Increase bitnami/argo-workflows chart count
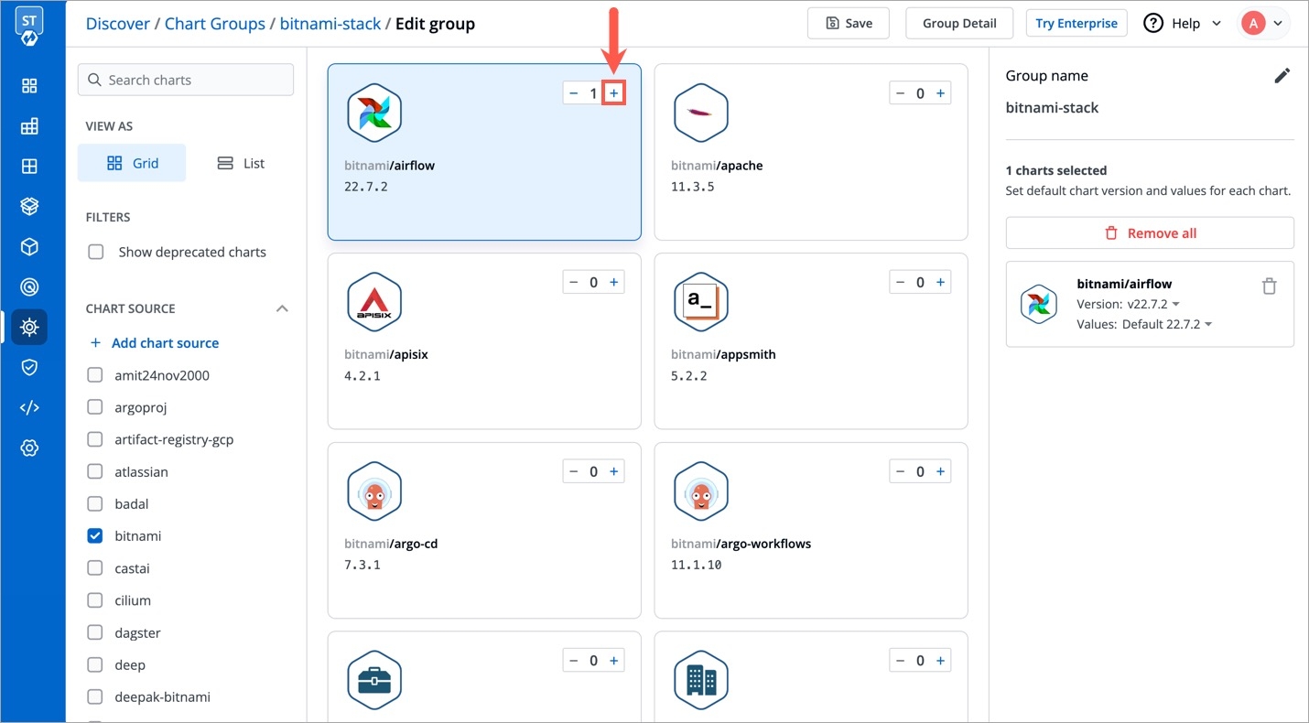The width and height of the screenshot is (1309, 723). (941, 472)
